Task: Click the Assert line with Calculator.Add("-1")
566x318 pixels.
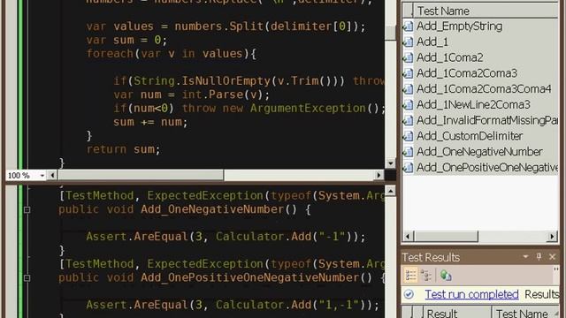Action: 226,237
